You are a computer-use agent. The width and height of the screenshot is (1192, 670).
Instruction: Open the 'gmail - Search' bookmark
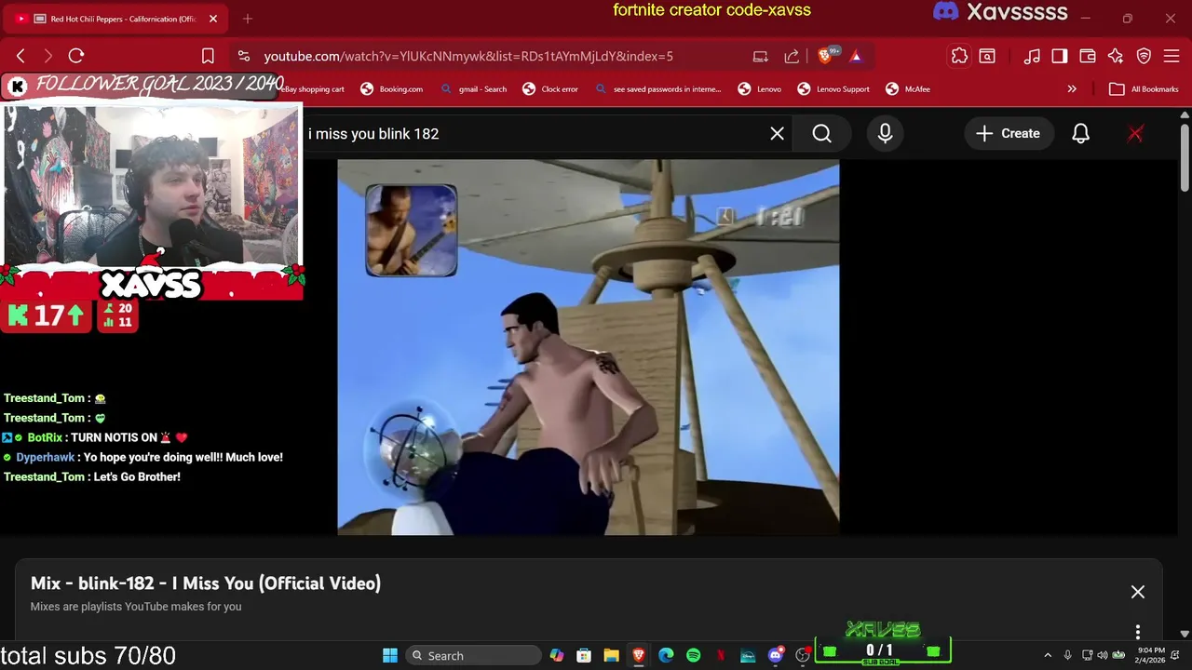point(473,89)
